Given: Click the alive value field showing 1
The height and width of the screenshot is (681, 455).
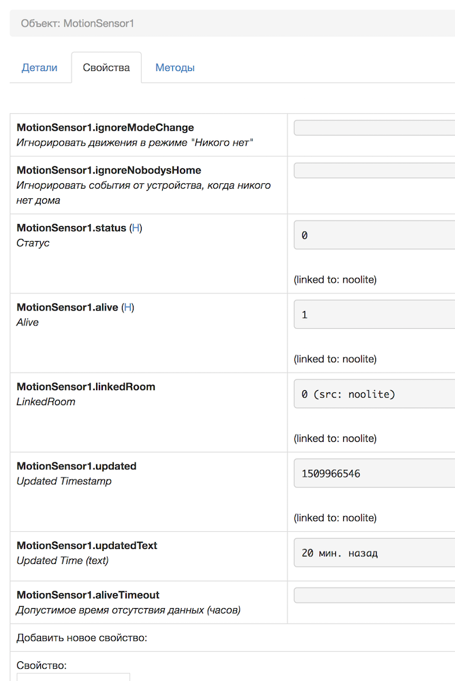Looking at the screenshot, I should click(374, 315).
